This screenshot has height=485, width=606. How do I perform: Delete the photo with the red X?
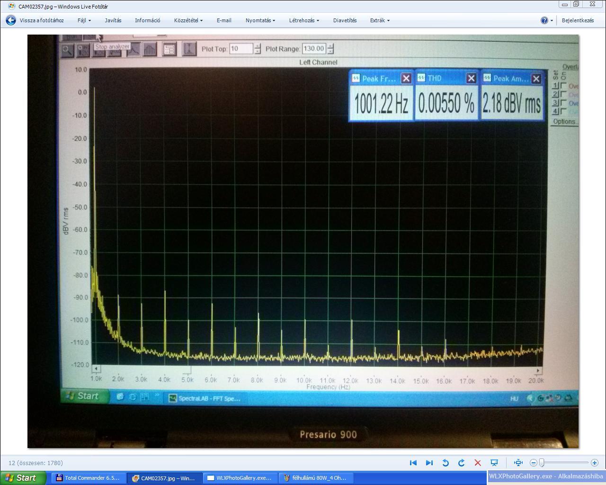pos(478,463)
